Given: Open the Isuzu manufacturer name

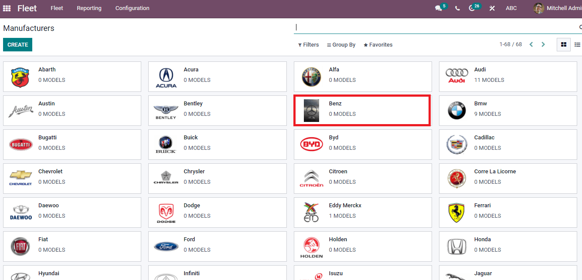Looking at the screenshot, I should point(336,273).
